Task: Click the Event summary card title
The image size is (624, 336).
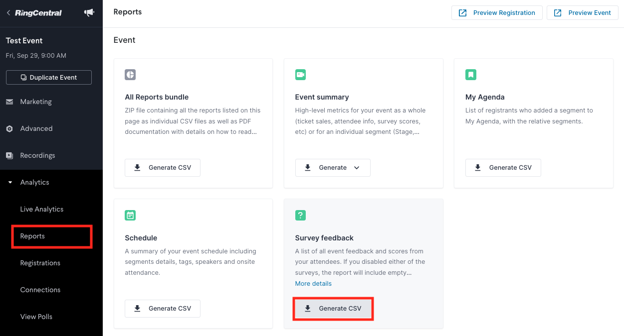Action: [x=322, y=97]
